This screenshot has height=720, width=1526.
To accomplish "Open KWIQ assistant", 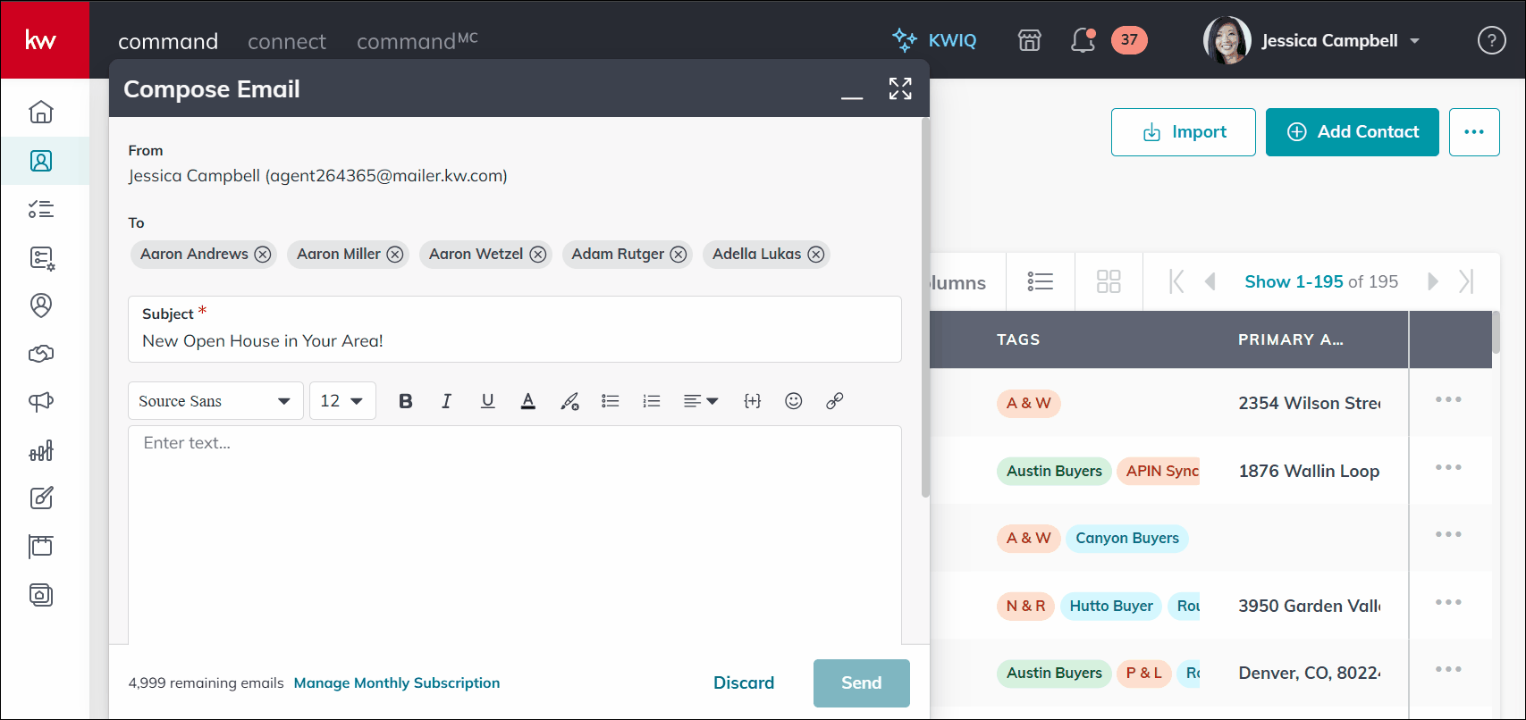I will pyautogui.click(x=935, y=40).
